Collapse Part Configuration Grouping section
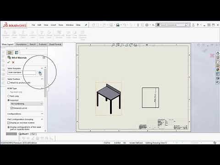Screen dimensions: 220x165 click(x=42, y=119)
